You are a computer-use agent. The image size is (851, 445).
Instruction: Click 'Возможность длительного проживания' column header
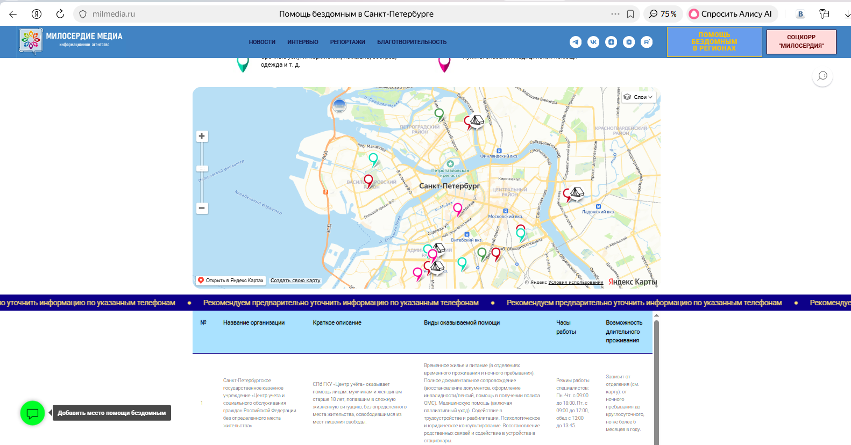tap(624, 332)
